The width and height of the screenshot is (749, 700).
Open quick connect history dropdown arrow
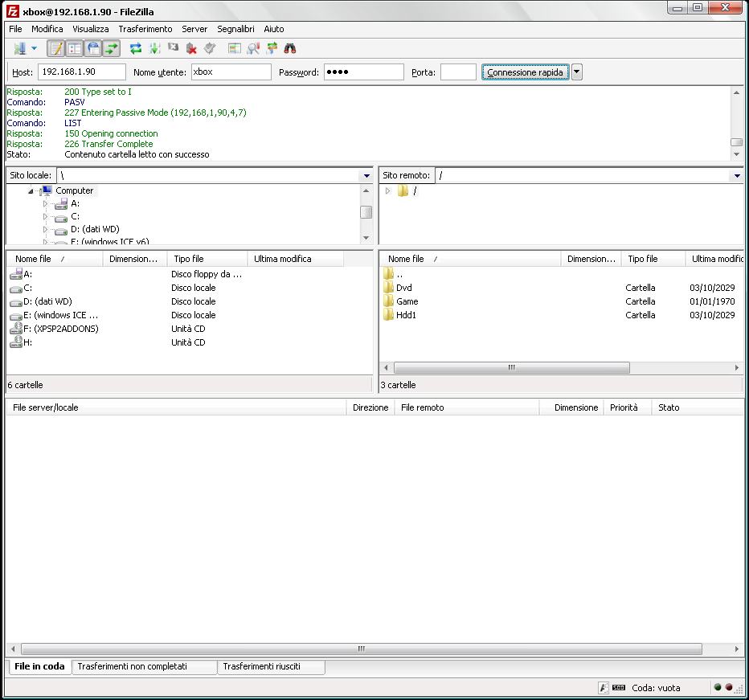[x=576, y=72]
